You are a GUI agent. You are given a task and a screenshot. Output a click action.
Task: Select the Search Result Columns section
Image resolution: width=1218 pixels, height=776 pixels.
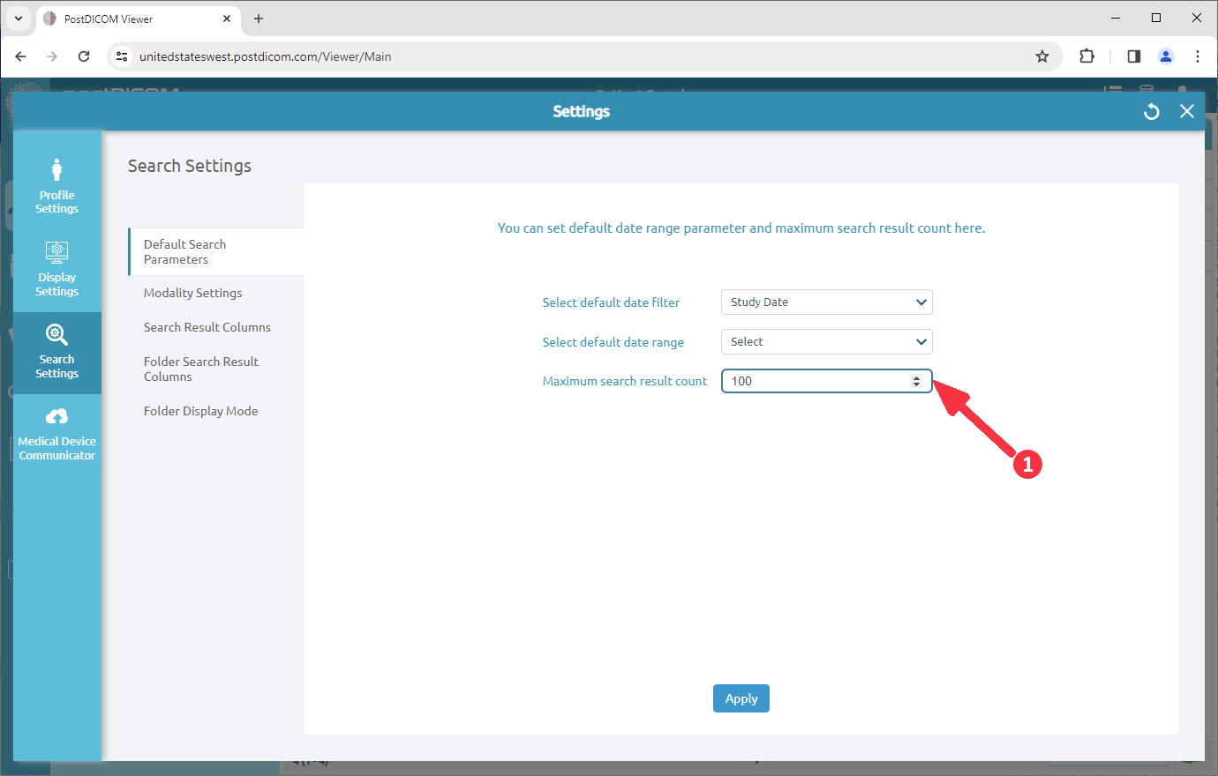tap(207, 326)
